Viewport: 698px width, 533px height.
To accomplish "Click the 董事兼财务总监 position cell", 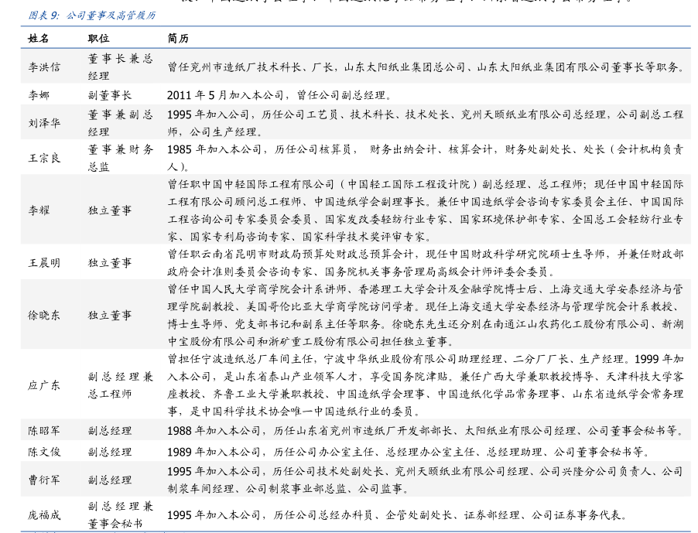I will [120, 157].
